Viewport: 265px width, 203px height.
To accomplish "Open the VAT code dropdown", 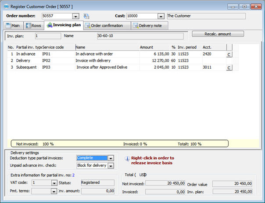I will (x=54, y=183).
